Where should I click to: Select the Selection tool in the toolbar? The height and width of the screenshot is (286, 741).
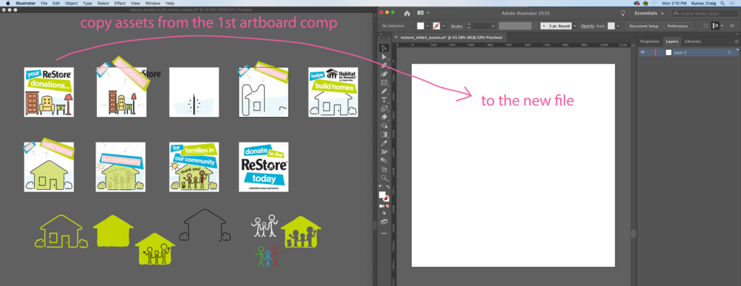(x=384, y=48)
